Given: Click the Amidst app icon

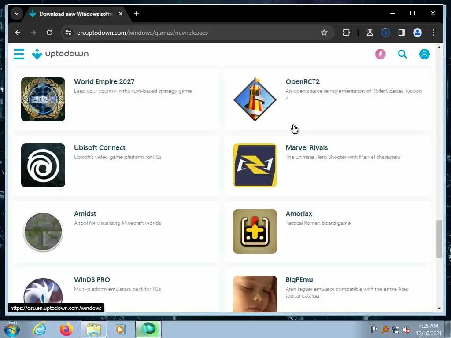Looking at the screenshot, I should click(43, 231).
